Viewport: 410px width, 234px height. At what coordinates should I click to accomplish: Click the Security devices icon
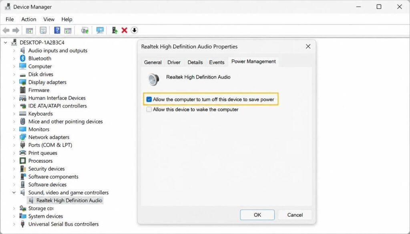(23, 169)
